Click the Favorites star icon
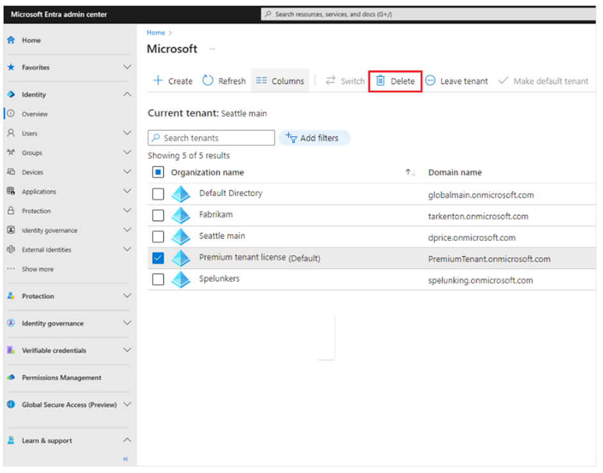603x473 pixels. coord(11,67)
